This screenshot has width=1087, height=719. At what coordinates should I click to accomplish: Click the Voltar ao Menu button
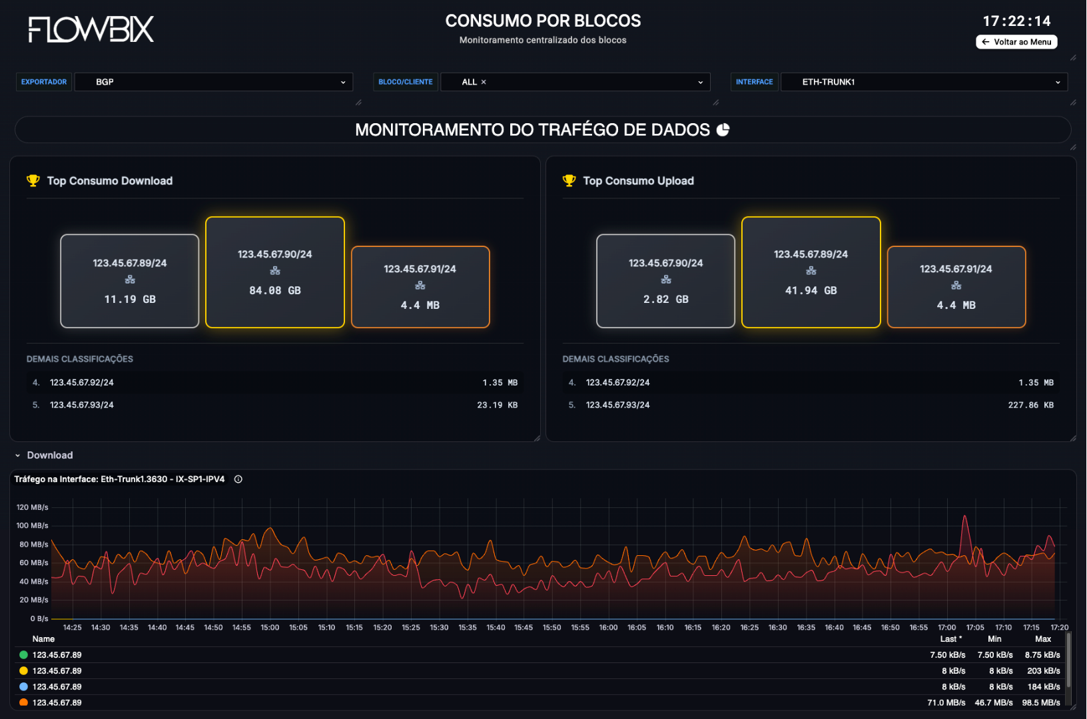pyautogui.click(x=1016, y=42)
